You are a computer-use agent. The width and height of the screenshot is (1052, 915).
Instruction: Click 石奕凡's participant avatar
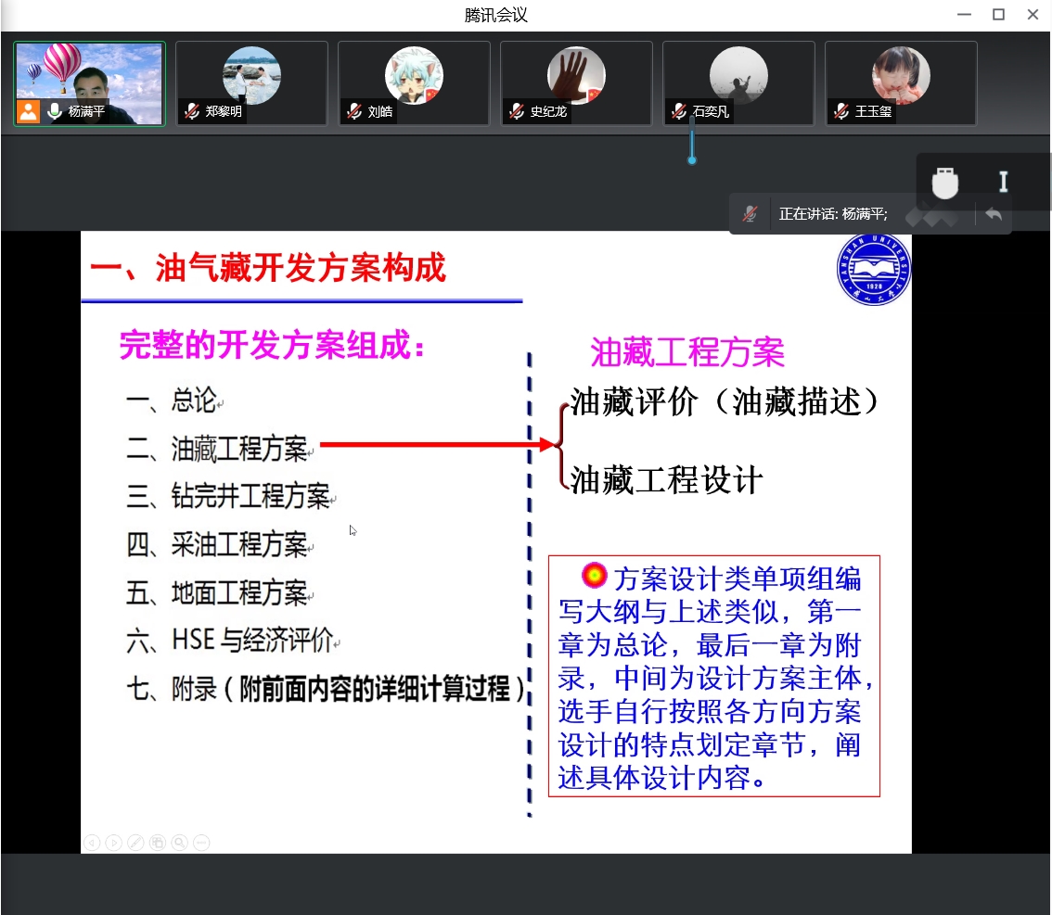(x=738, y=76)
